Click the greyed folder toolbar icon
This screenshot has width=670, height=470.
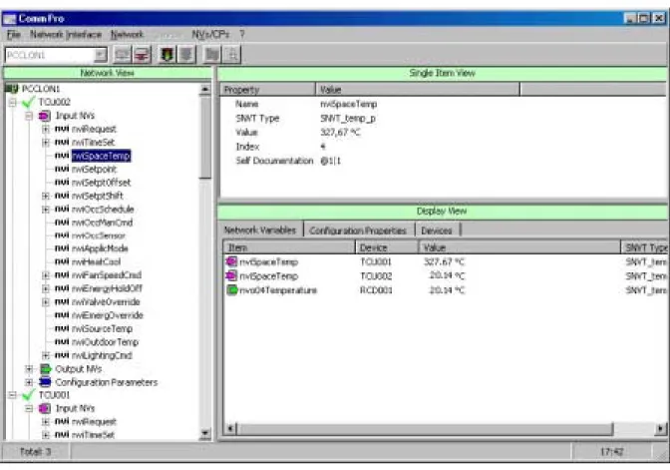pyautogui.click(x=212, y=55)
